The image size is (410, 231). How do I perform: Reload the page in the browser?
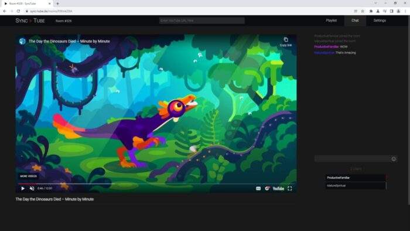[18, 11]
